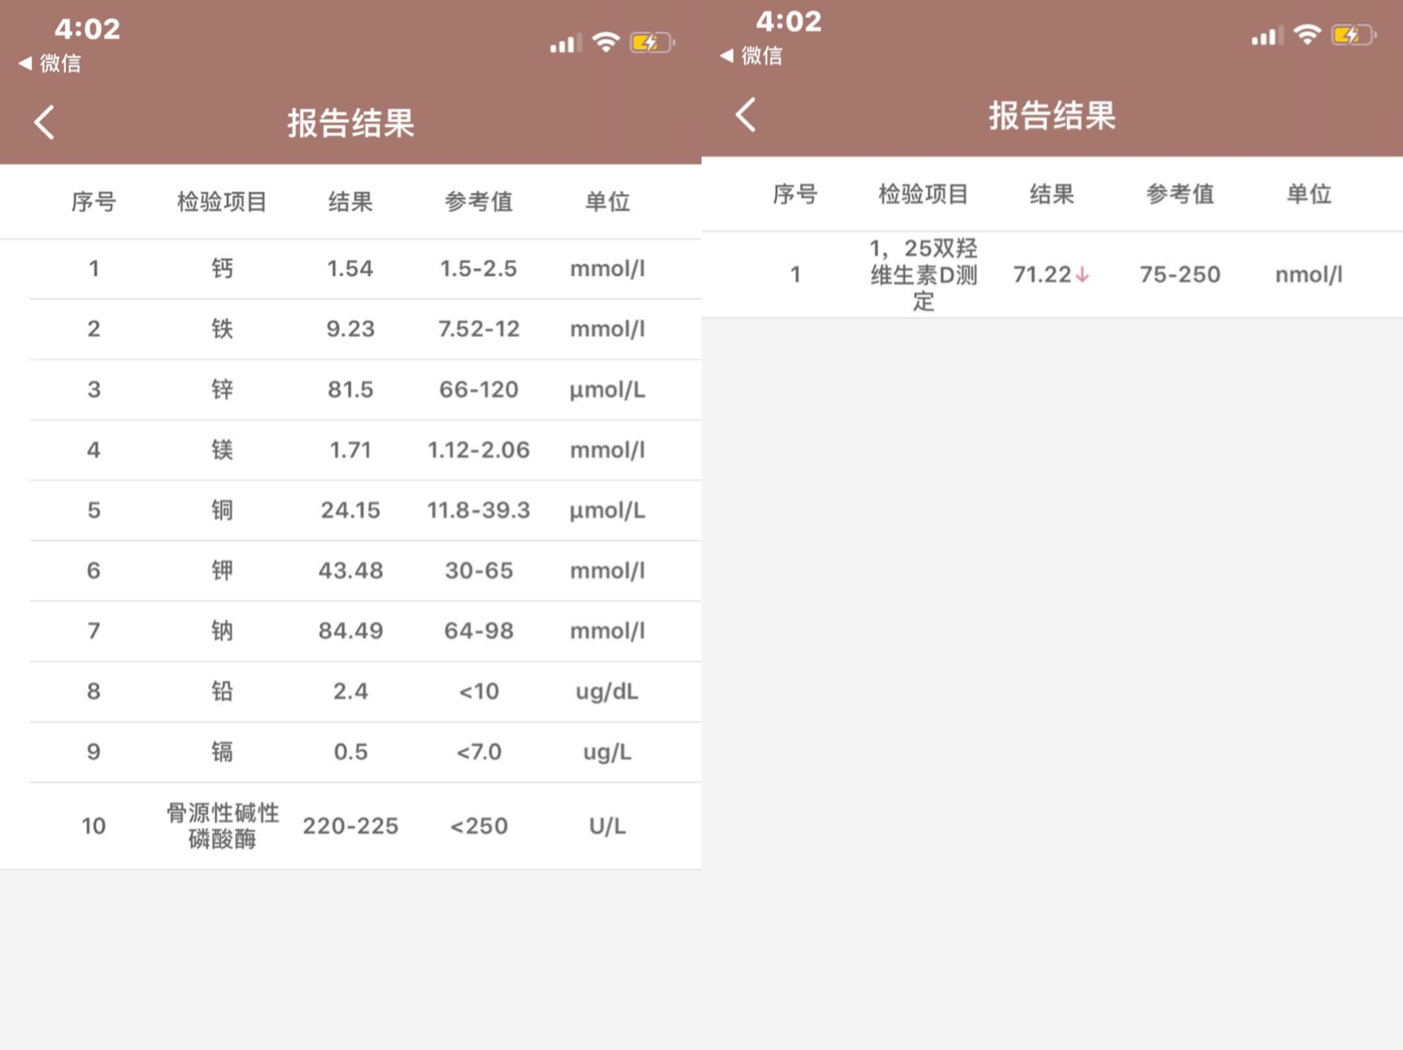Screen dimensions: 1403x1050
Task: Tap the clock showing 4:02 on left screen
Action: tap(88, 29)
